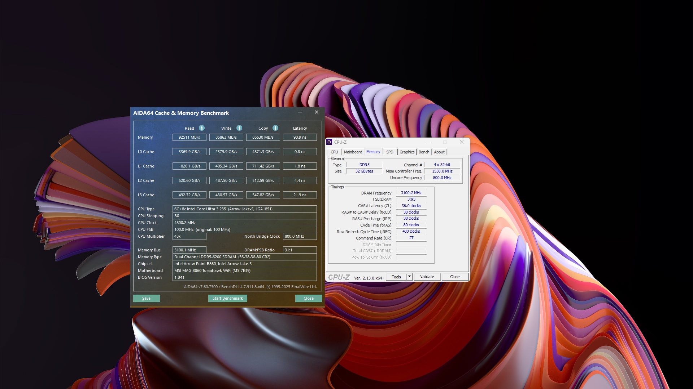Click the Tools button in CPU-Z

396,277
